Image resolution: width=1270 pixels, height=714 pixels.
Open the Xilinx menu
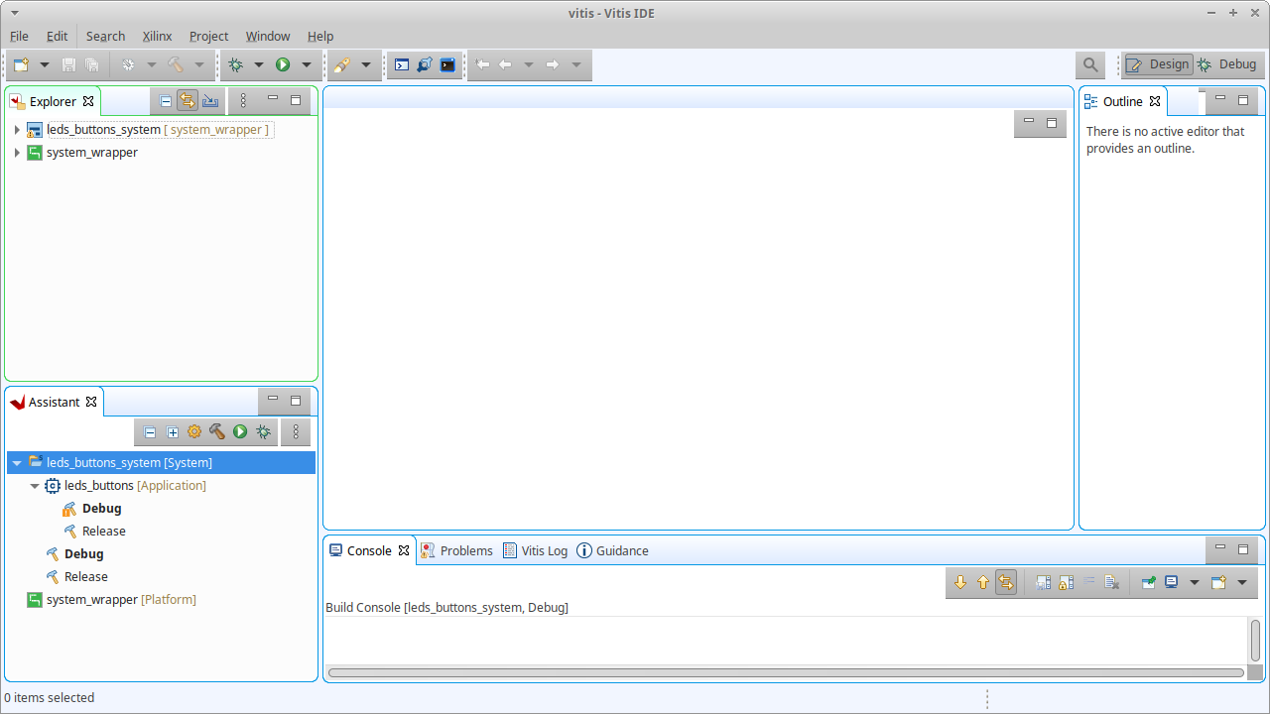[x=157, y=36]
